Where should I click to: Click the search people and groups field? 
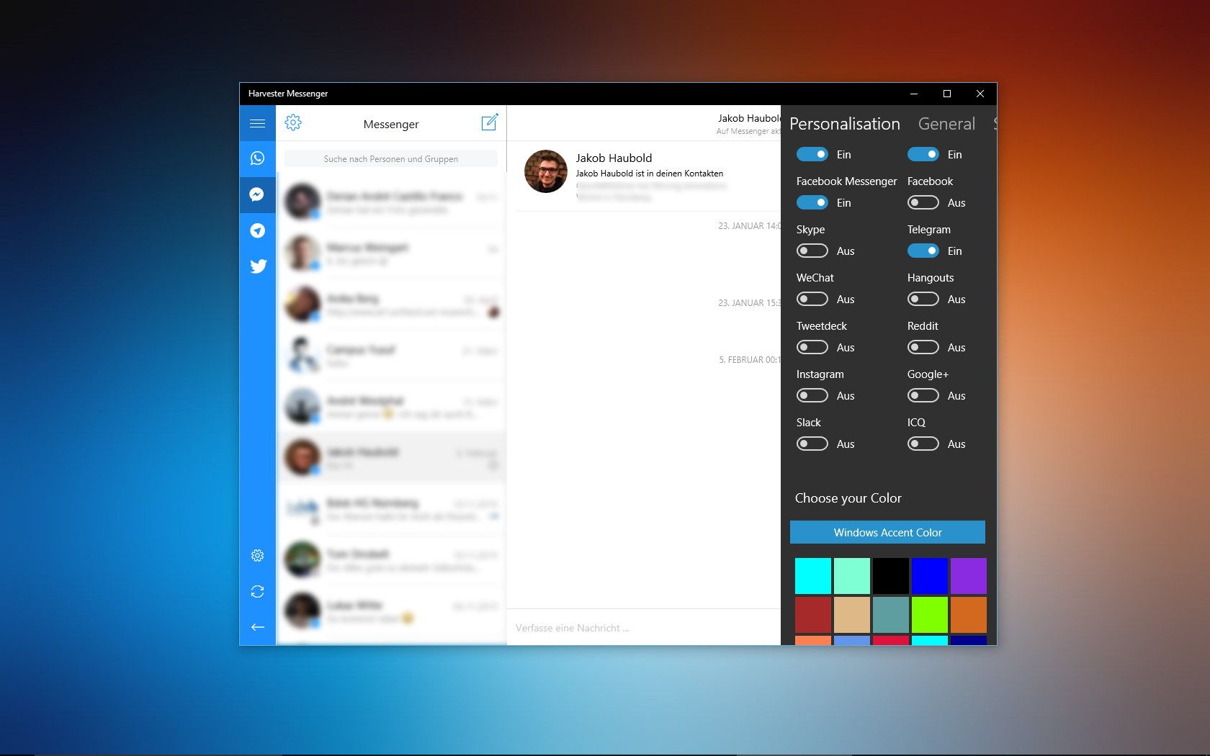391,159
